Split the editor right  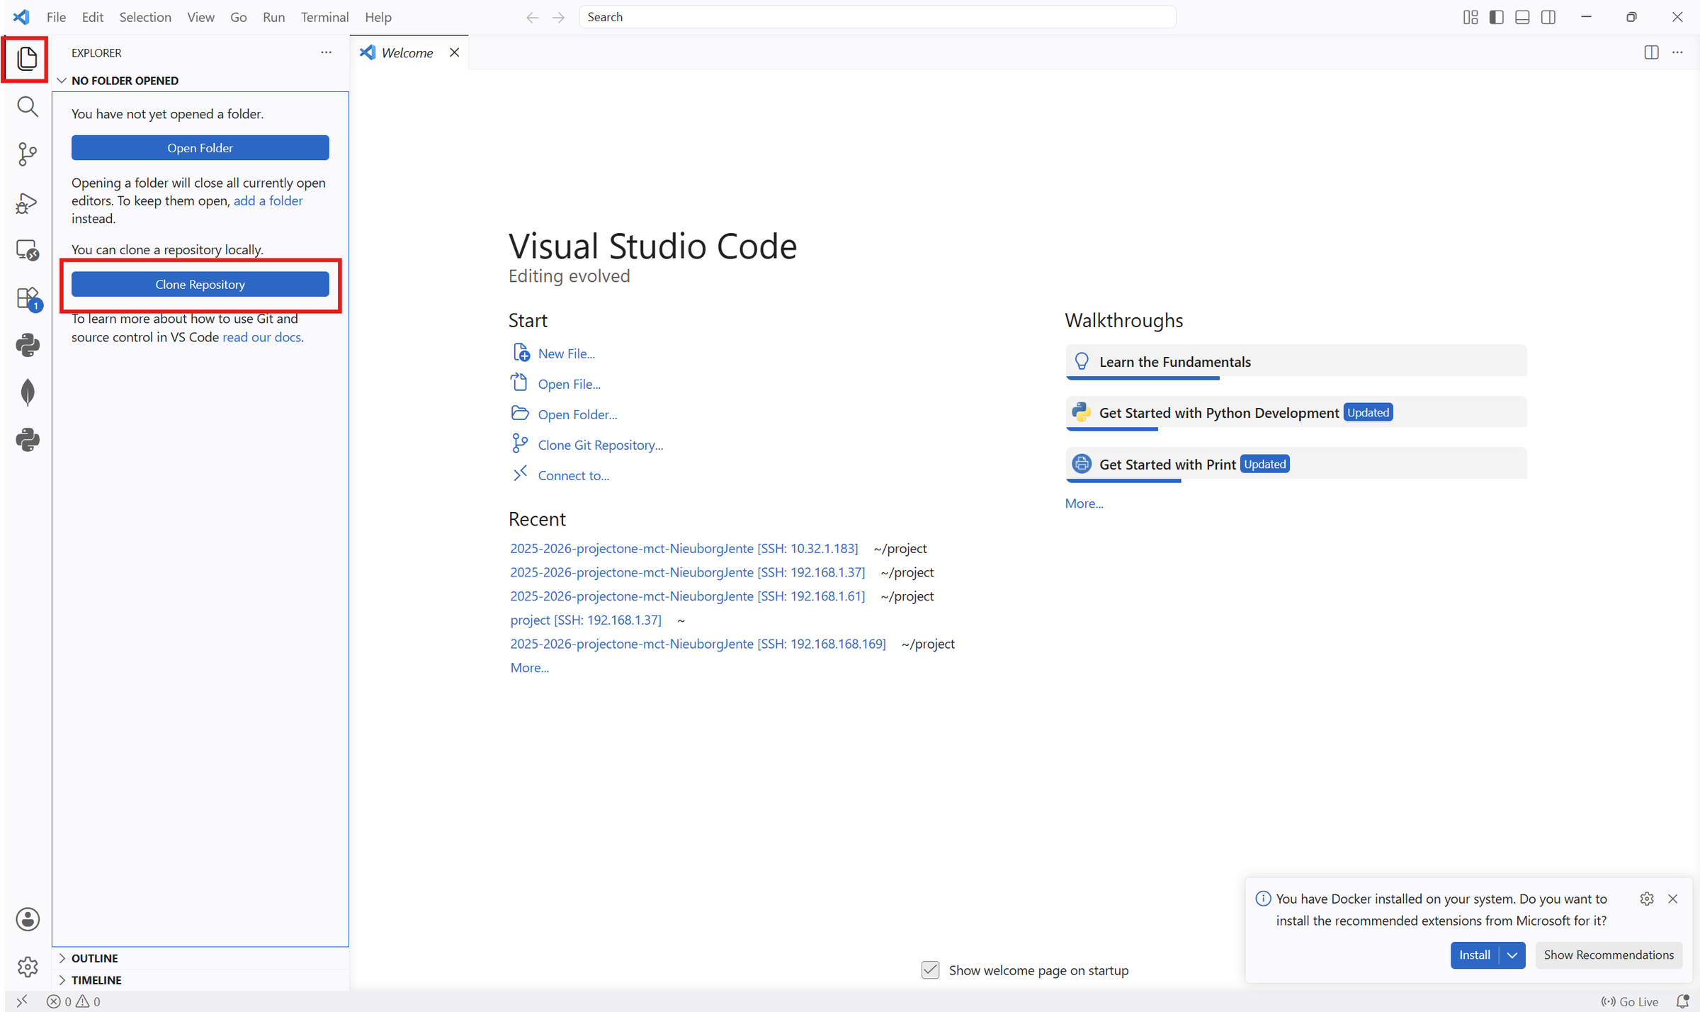click(x=1651, y=52)
